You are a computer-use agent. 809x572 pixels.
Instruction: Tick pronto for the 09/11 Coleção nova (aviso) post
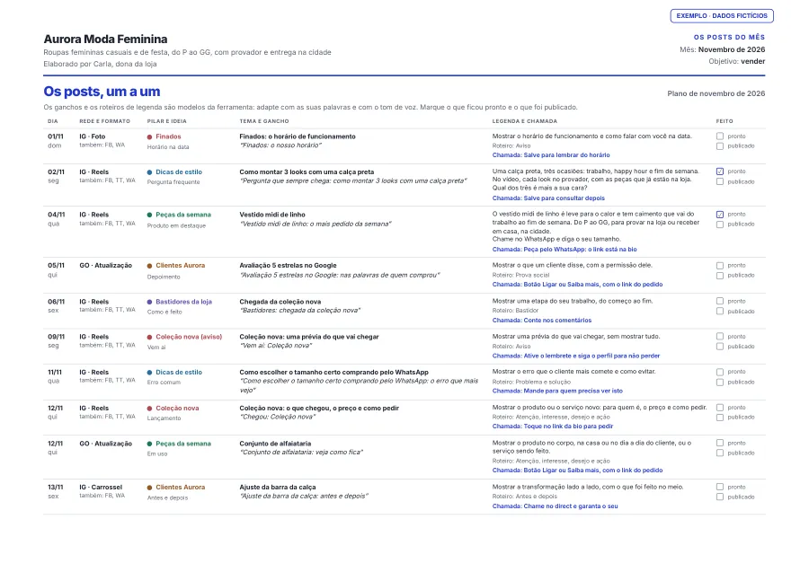720,337
